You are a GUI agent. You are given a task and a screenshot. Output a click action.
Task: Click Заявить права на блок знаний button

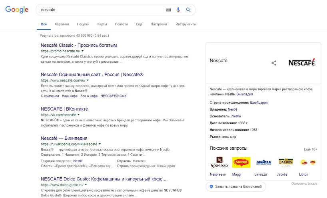(x=236, y=186)
